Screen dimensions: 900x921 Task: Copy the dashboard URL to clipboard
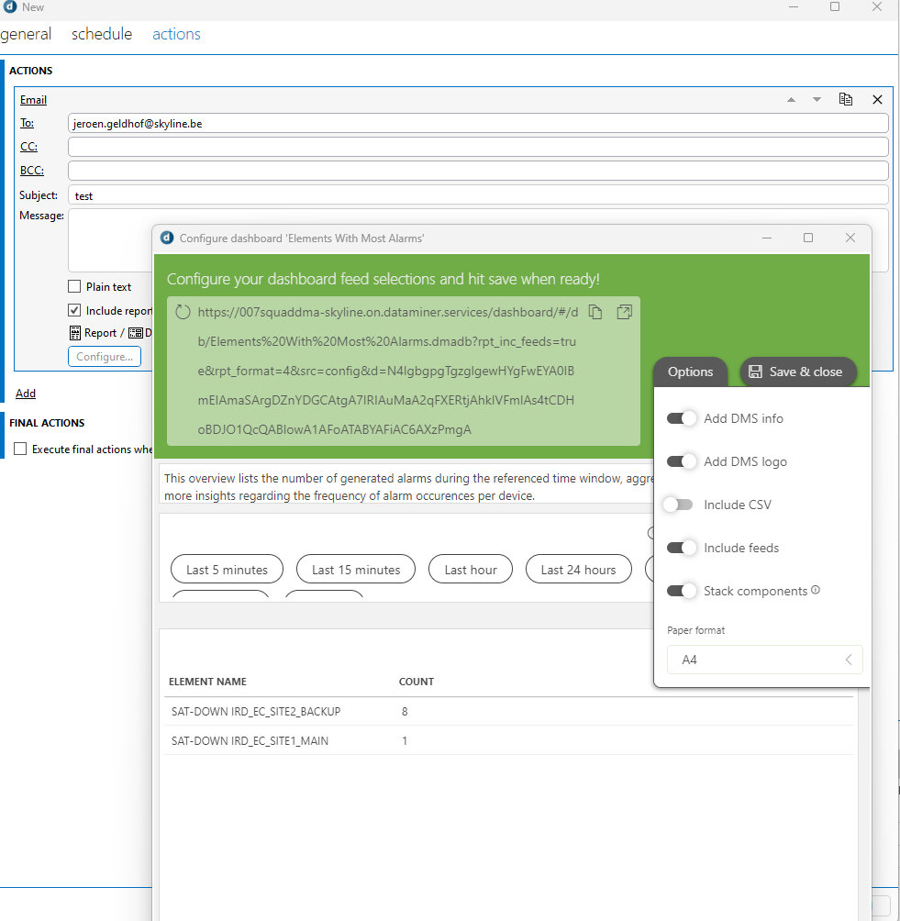point(595,312)
